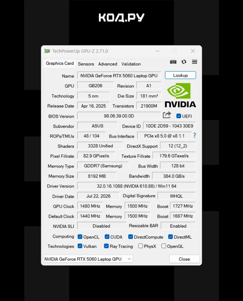Click the Resizable BAR field showing Enabled
The width and height of the screenshot is (243, 301).
click(x=178, y=226)
